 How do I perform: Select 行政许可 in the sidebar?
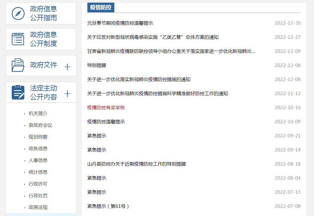click(x=38, y=184)
